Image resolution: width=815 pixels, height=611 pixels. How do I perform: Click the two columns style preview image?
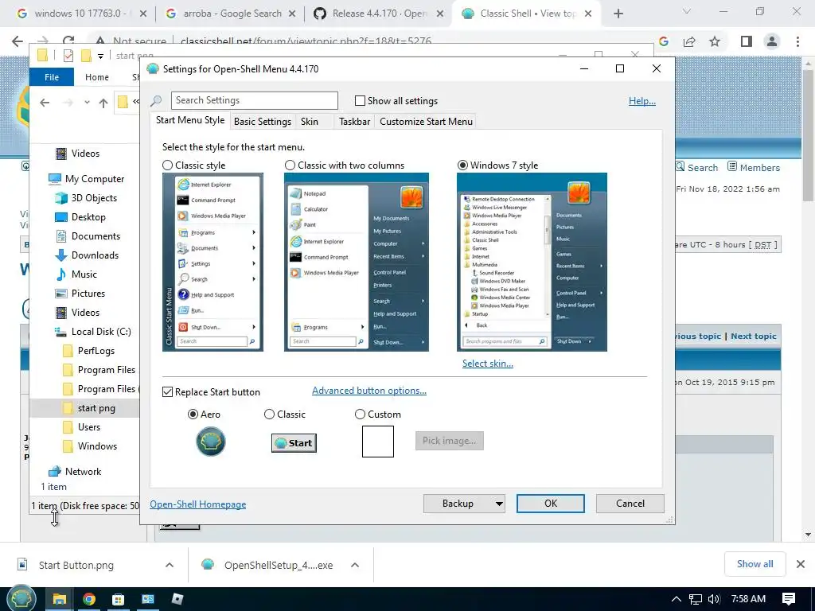click(357, 263)
